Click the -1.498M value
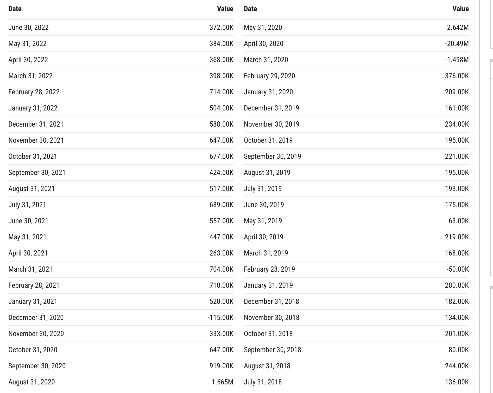This screenshot has width=493, height=393. click(457, 60)
